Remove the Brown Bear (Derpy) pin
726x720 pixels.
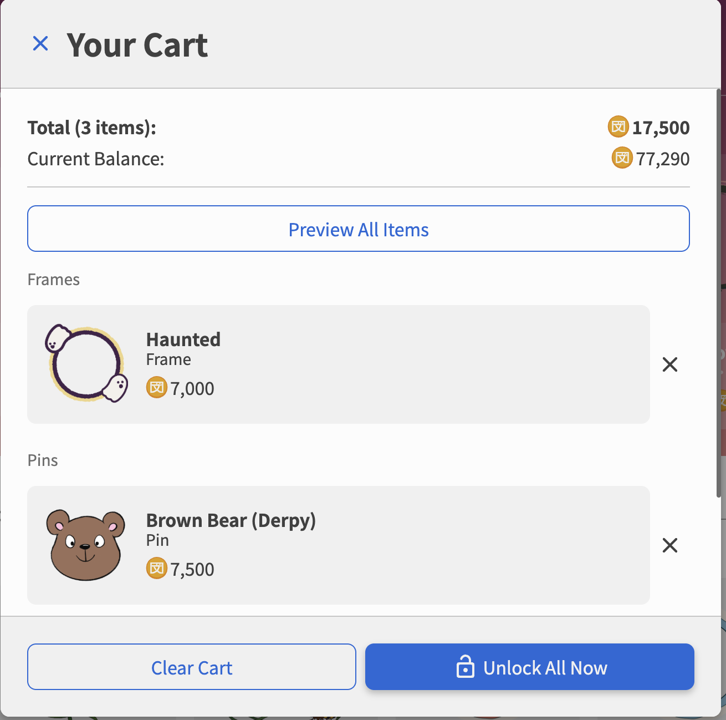point(670,545)
